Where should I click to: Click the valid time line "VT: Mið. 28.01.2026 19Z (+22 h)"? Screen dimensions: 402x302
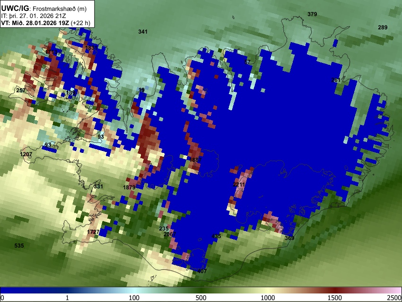[45, 23]
